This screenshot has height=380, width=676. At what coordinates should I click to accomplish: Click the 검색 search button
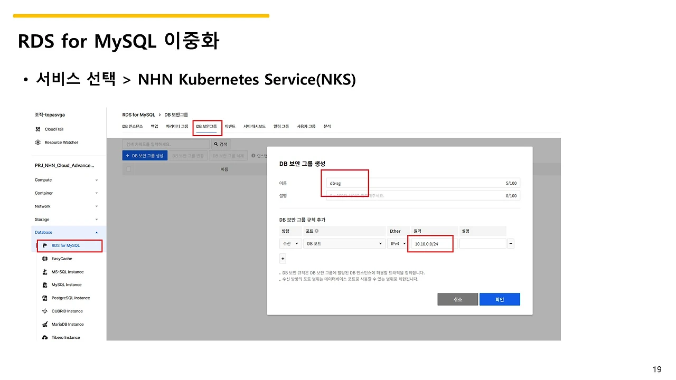click(x=221, y=144)
